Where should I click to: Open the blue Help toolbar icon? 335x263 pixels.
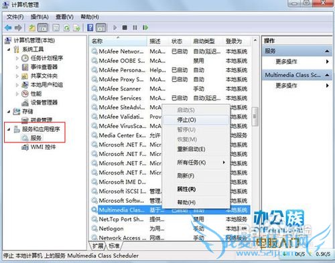[90, 28]
